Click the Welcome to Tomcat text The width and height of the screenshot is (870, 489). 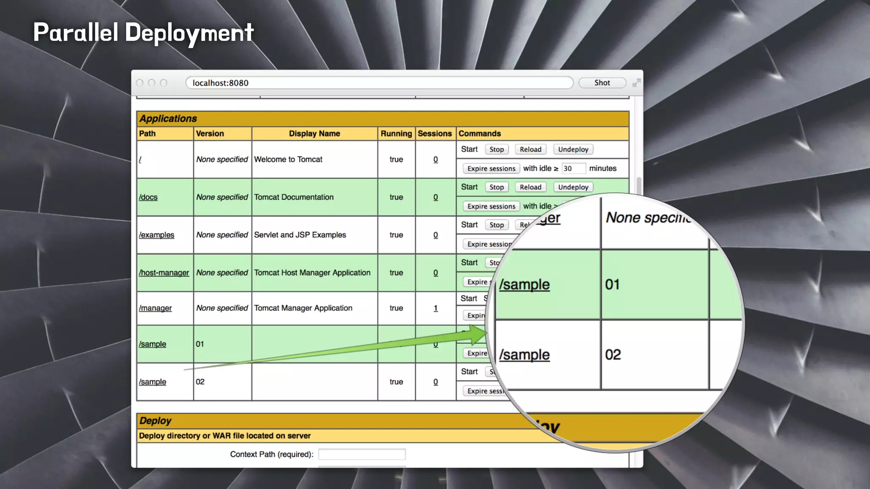288,159
